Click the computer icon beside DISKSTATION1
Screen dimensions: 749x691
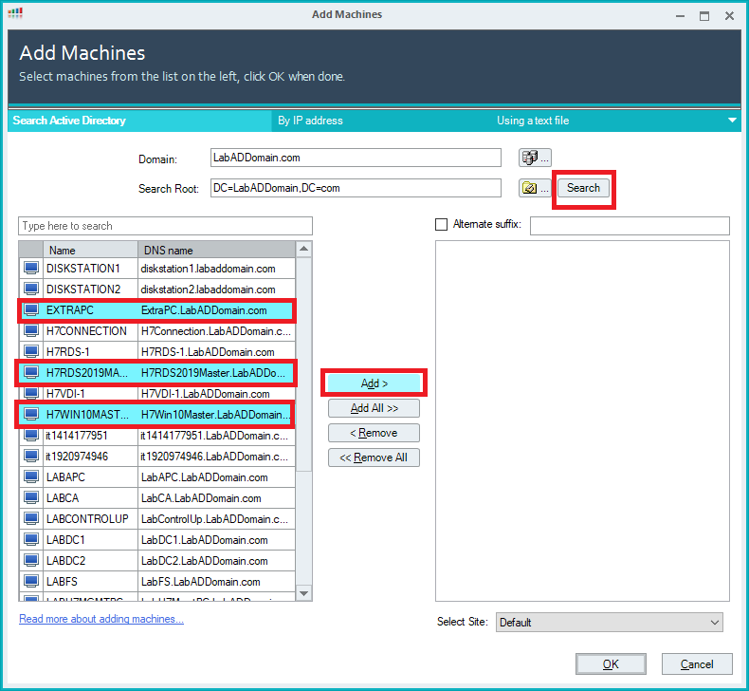(31, 269)
